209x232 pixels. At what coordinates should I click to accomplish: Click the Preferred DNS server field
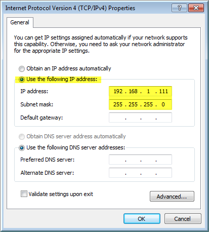pyautogui.click(x=140, y=160)
